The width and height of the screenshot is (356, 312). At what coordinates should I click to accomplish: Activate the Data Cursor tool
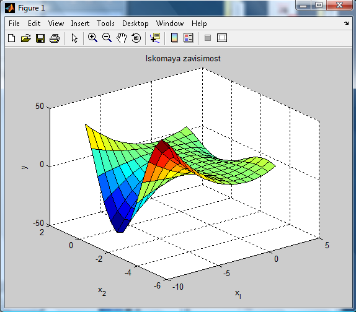pos(155,38)
